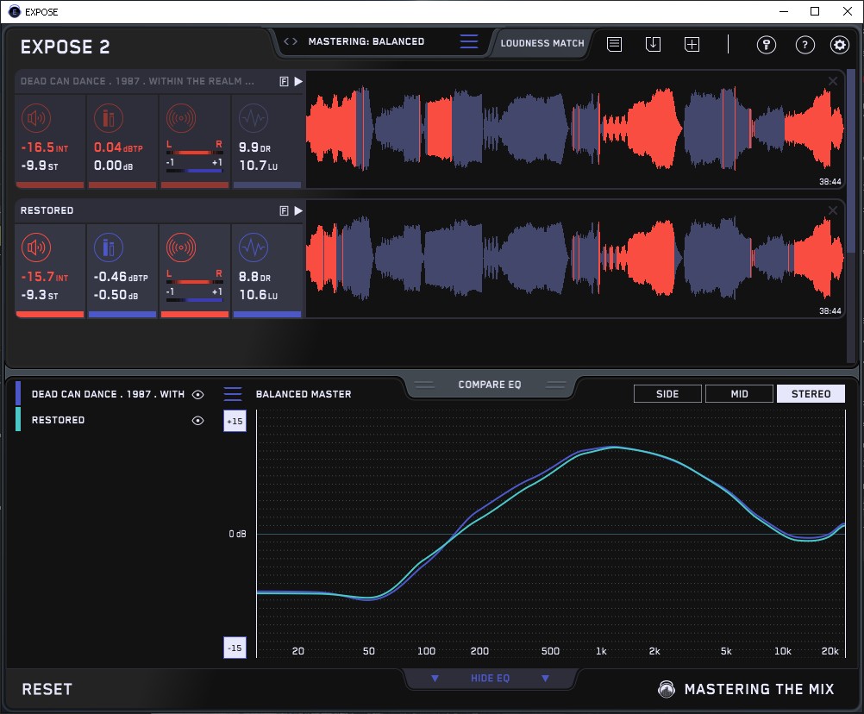Toggle visibility of Restored EQ curve
Screen dimensions: 864x714
pyautogui.click(x=197, y=420)
